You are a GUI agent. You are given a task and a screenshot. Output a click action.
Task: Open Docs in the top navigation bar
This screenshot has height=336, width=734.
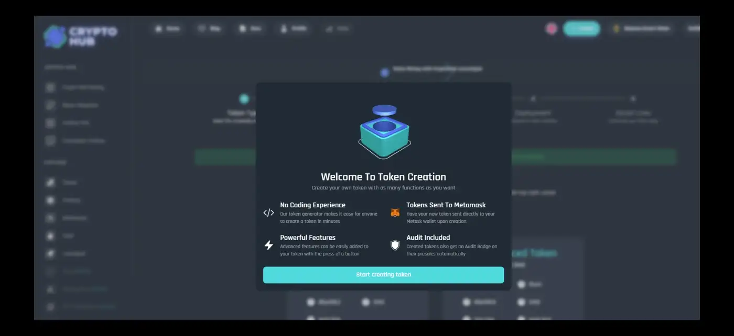tap(250, 29)
